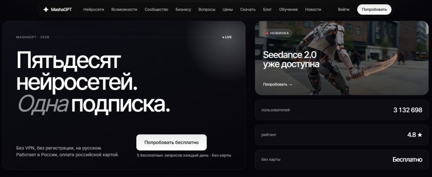Click the Пятьдесят нейросетей headline
Image resolution: width=432 pixels, height=177 pixels.
pos(77,72)
